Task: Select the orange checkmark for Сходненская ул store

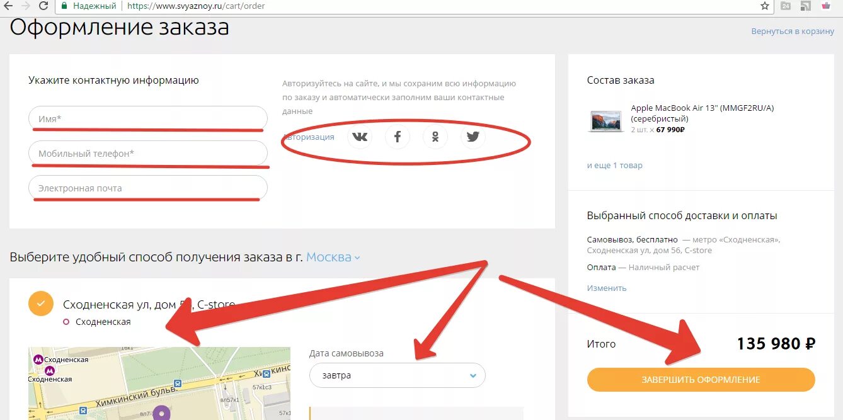Action: click(x=41, y=304)
